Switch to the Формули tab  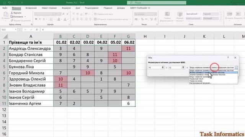click(66, 8)
